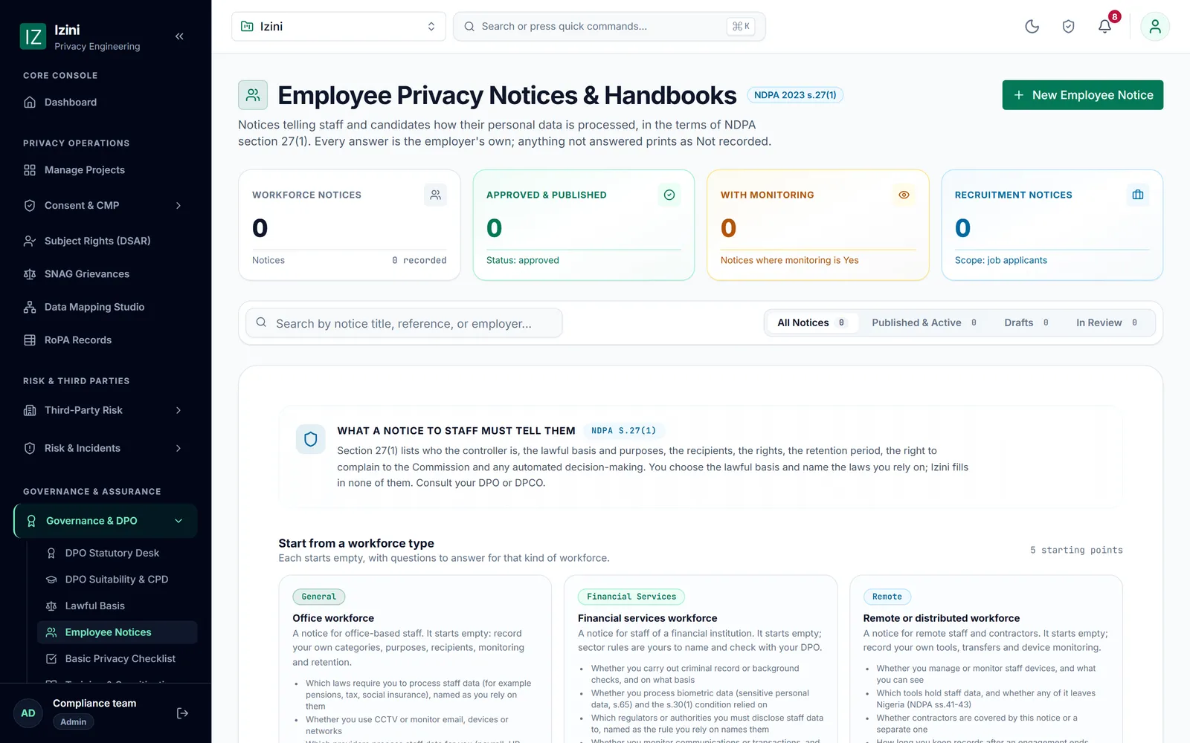1190x743 pixels.
Task: Choose the Financial services workforce card
Action: click(701, 659)
